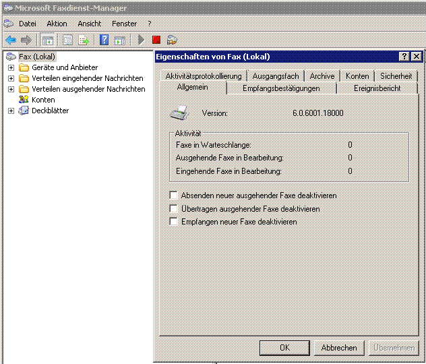
Task: Expand the Deckblätter node
Action: pos(11,111)
